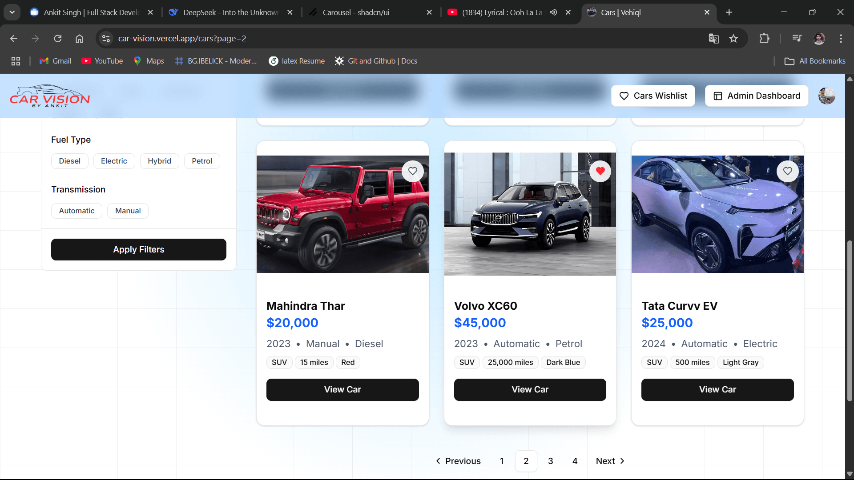Go forward in browser history
The height and width of the screenshot is (480, 854).
click(36, 39)
